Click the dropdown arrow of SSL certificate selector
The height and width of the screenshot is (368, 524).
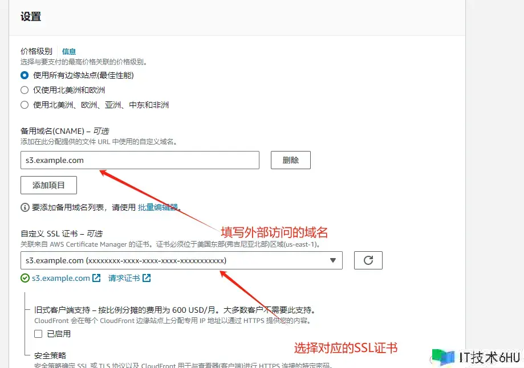[x=332, y=260]
